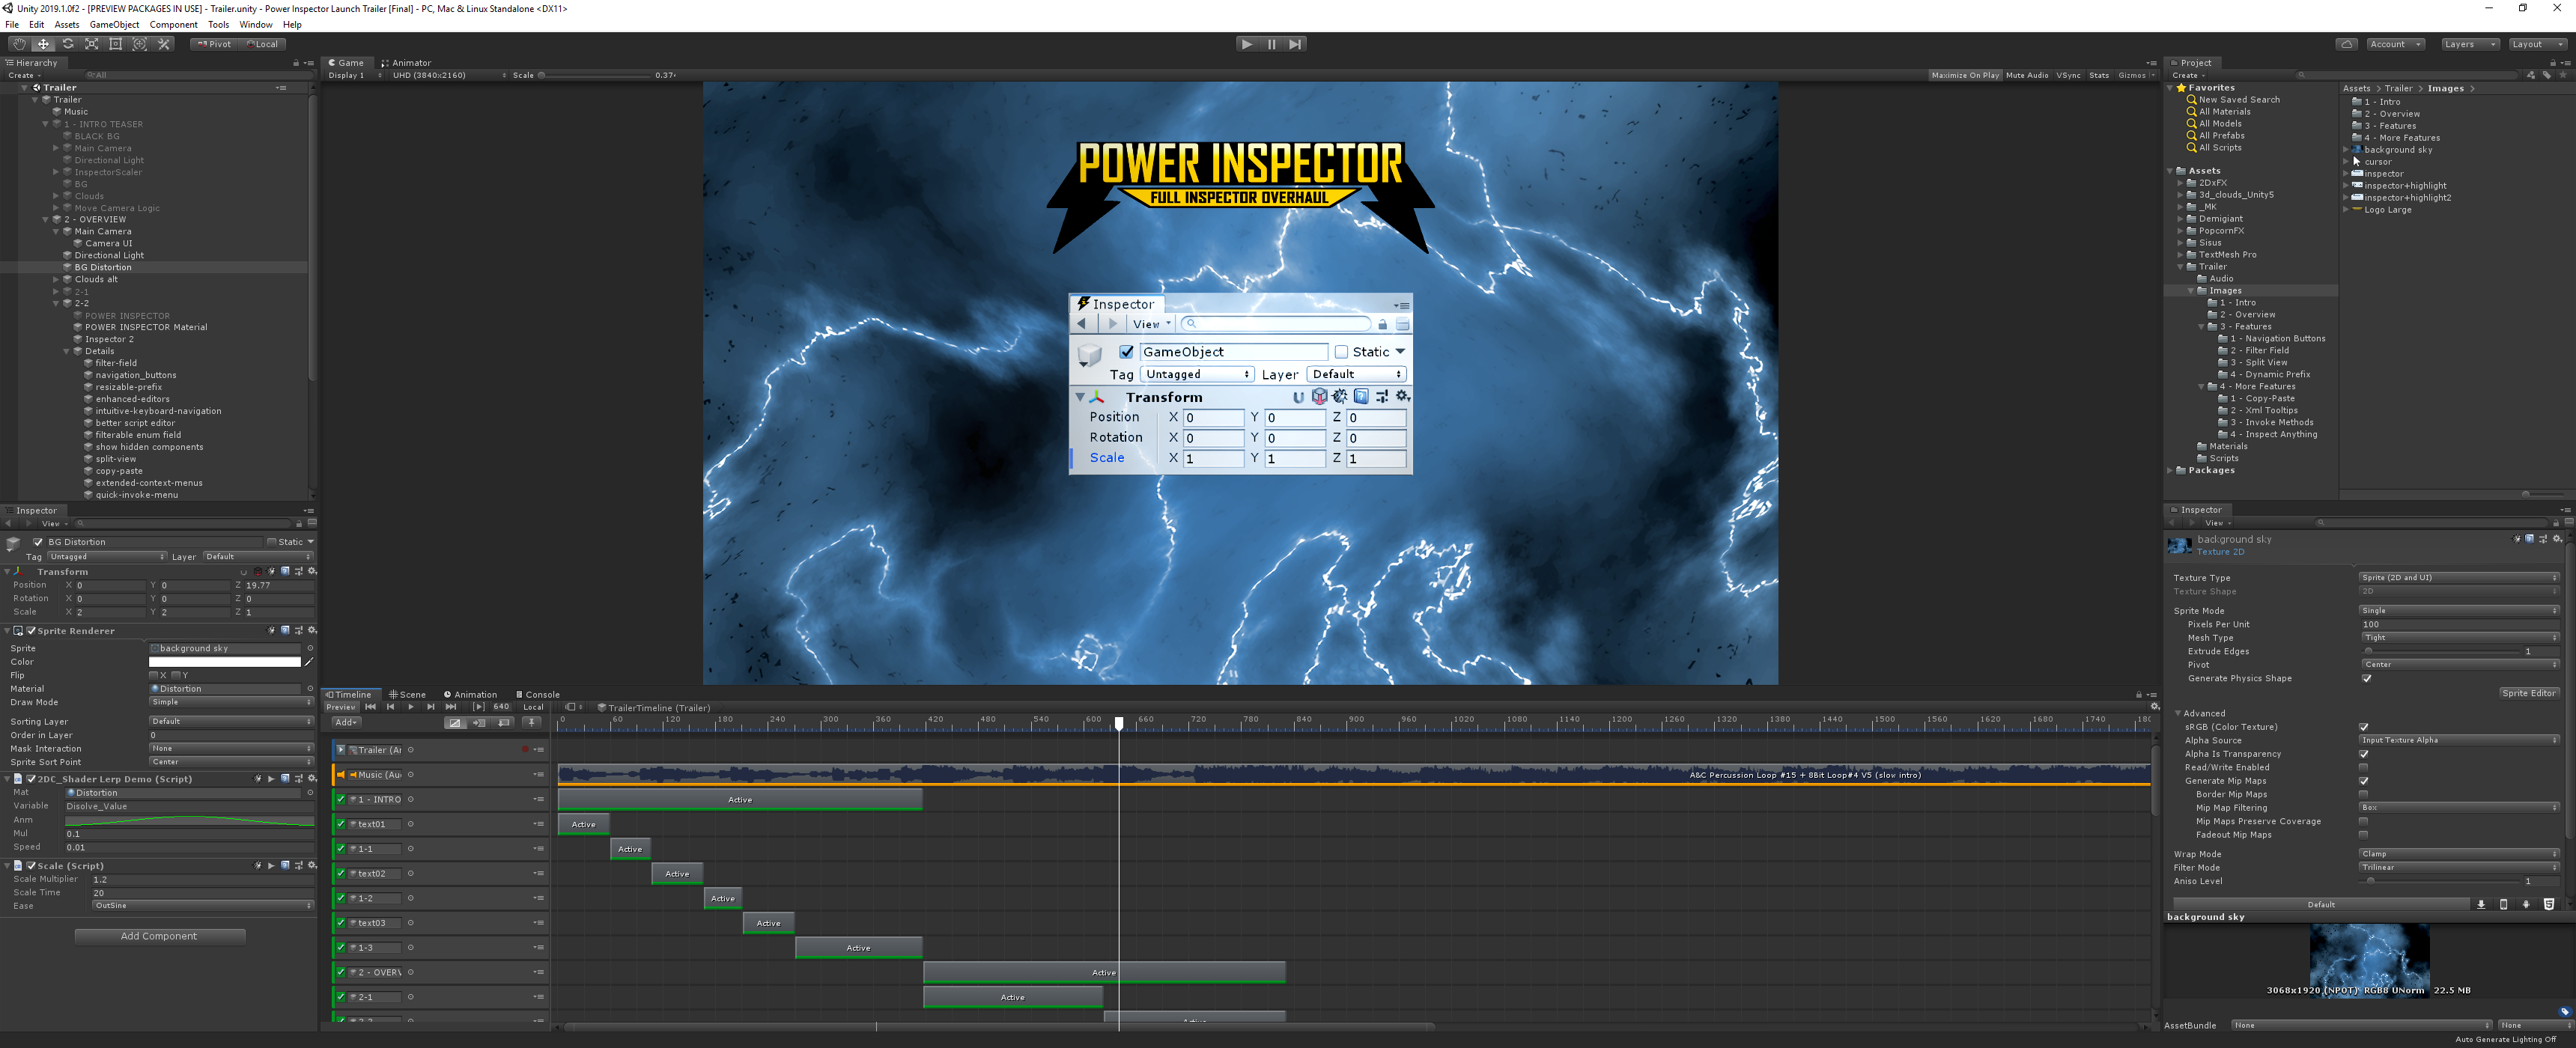
Task: Select the Hand tool in toolbar
Action: tap(18, 44)
